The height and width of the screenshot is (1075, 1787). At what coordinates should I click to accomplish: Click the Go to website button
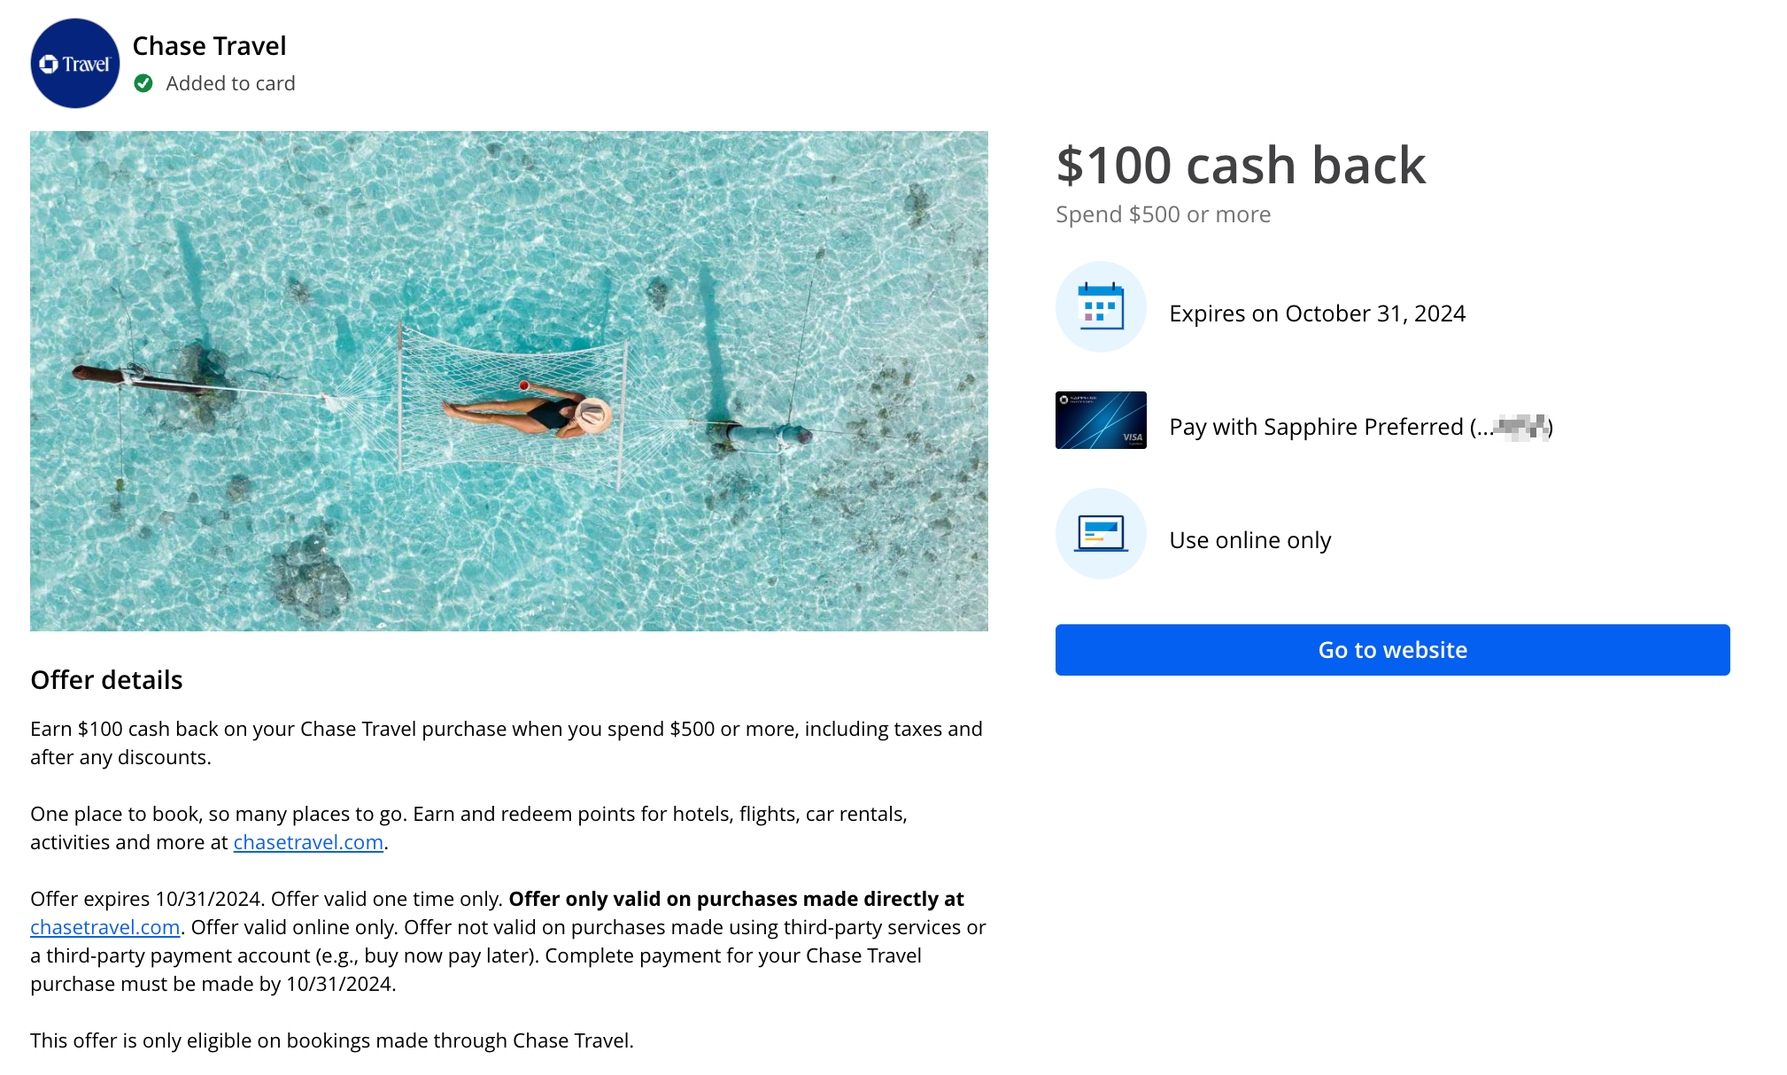1392,649
